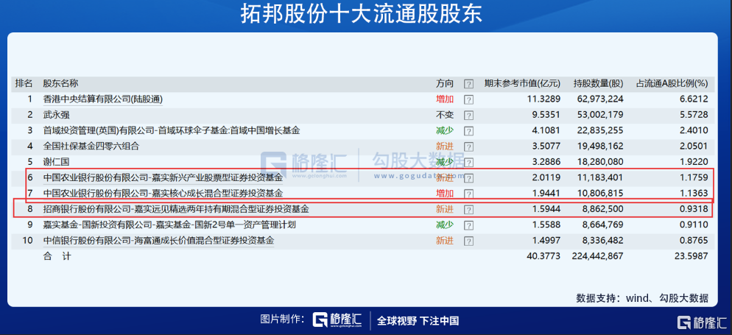Select market value 1.5944

point(546,210)
